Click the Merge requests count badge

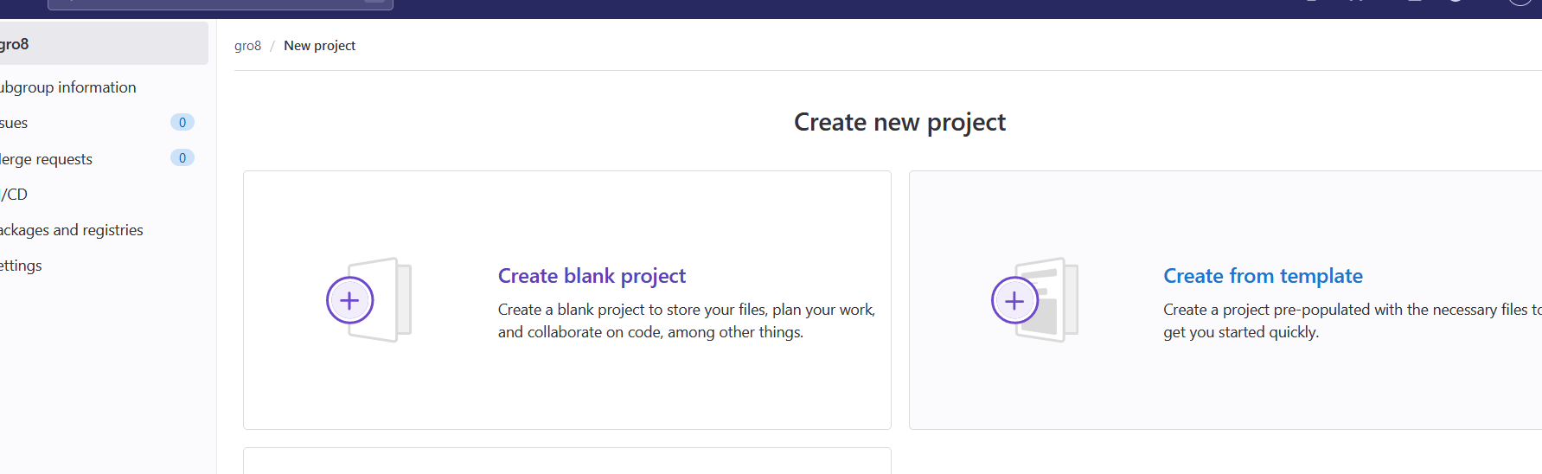pos(182,158)
